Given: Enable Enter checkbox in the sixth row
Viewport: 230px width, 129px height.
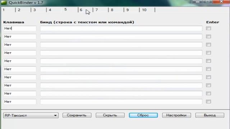Looking at the screenshot, I should coord(208,69).
